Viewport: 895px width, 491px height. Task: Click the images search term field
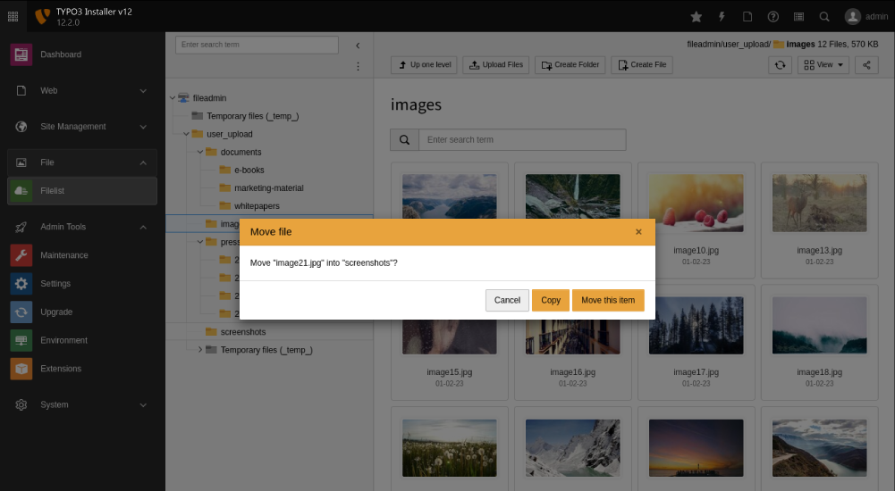click(521, 140)
